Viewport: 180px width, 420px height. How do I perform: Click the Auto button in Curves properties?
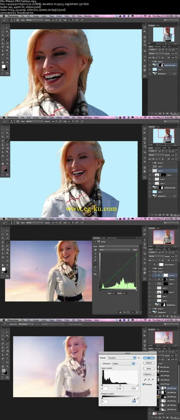[x=135, y=250]
